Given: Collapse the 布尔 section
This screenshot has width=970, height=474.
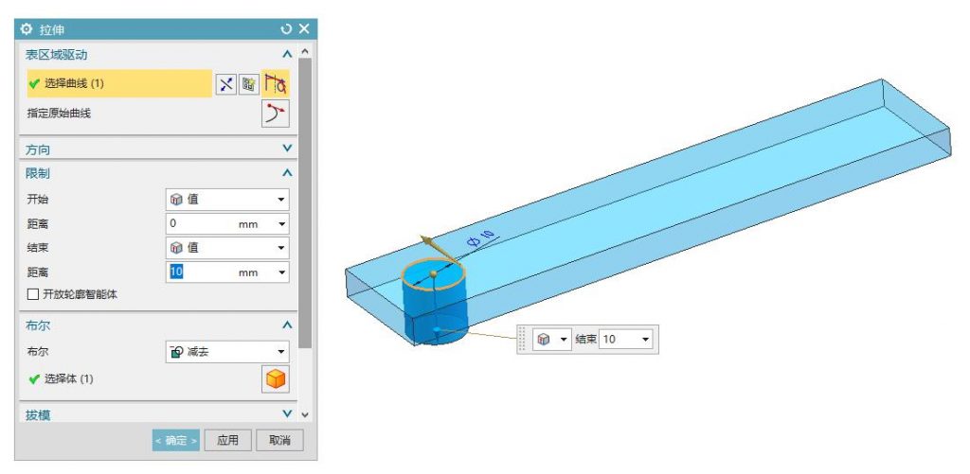Looking at the screenshot, I should point(286,325).
